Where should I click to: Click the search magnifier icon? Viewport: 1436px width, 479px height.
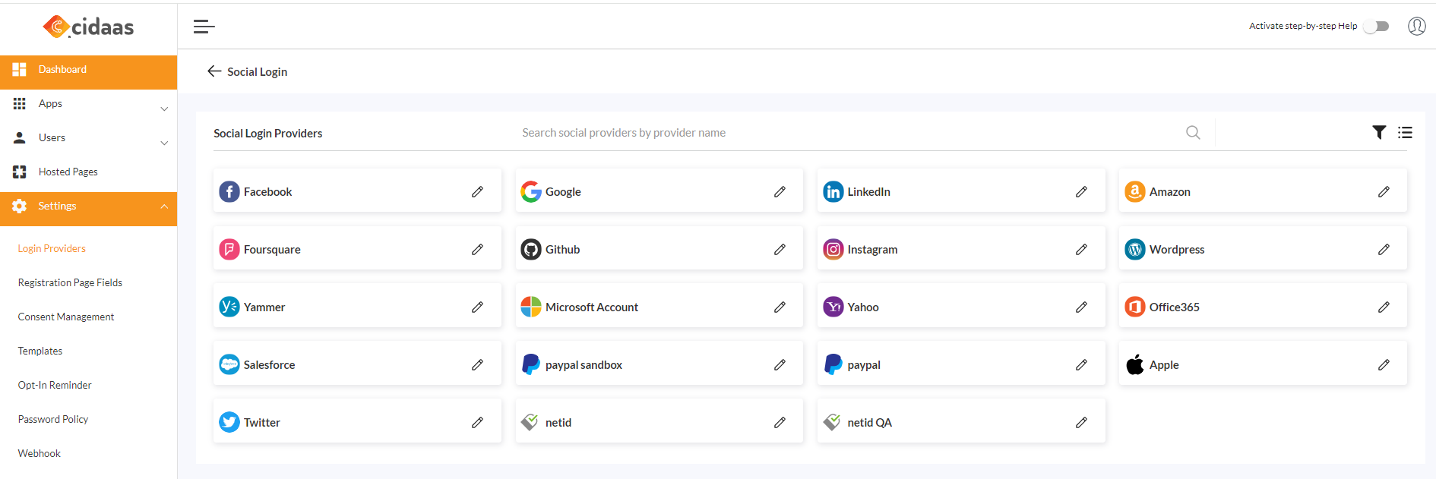pos(1193,132)
